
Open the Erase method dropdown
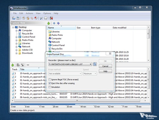tap(65, 74)
